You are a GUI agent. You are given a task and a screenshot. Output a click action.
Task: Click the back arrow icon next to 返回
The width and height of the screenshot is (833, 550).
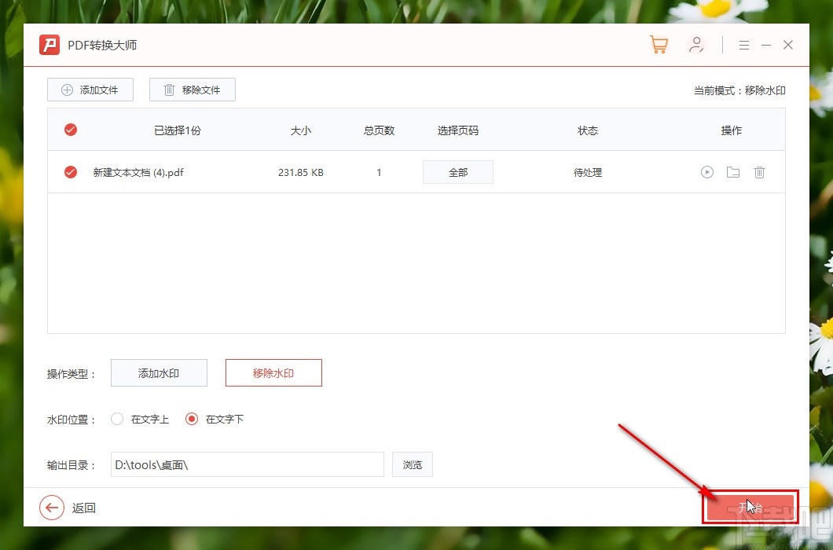(52, 508)
